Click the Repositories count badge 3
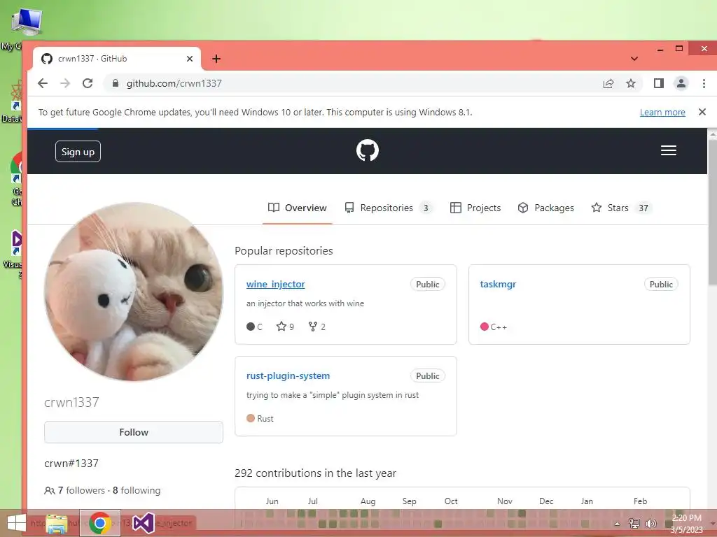This screenshot has height=537, width=717. tap(426, 208)
